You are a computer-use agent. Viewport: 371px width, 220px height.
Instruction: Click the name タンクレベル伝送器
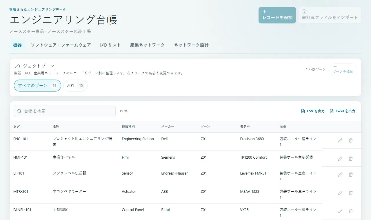coord(69,173)
